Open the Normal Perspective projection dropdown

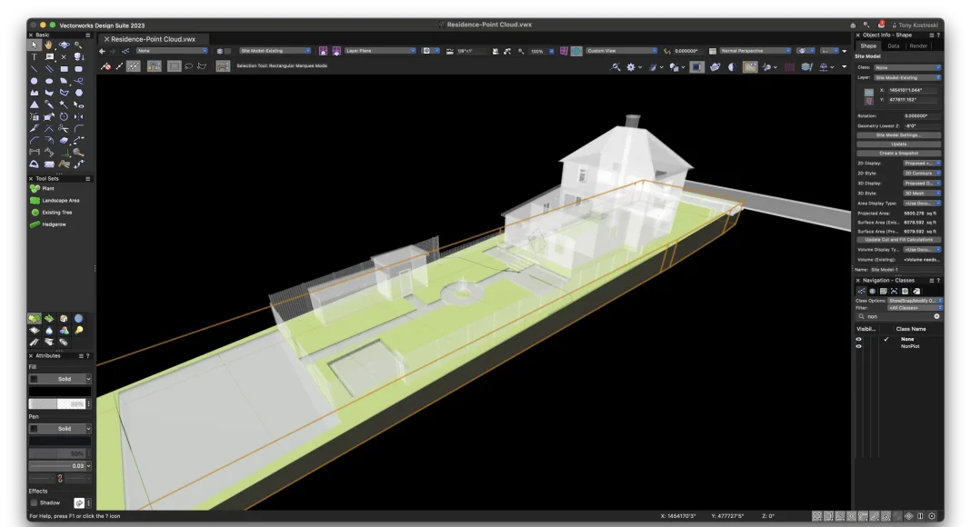click(756, 51)
